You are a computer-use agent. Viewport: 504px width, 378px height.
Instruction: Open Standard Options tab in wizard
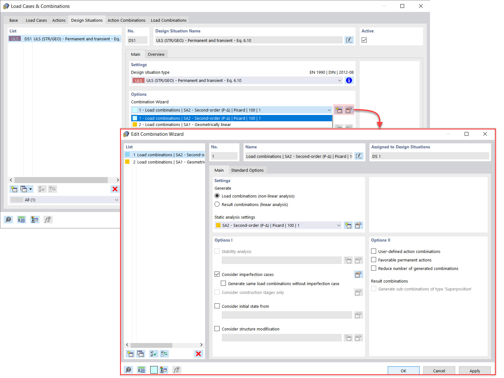[x=247, y=170]
